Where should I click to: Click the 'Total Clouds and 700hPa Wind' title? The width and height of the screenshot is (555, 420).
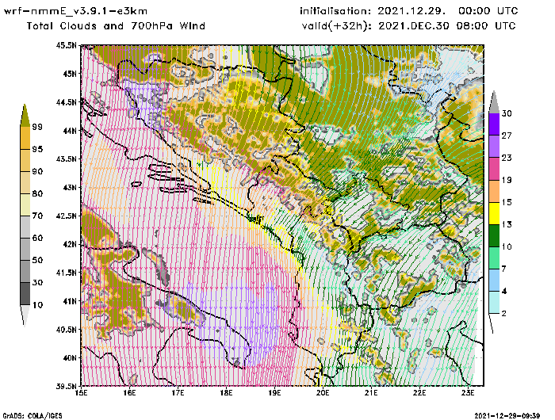116,26
